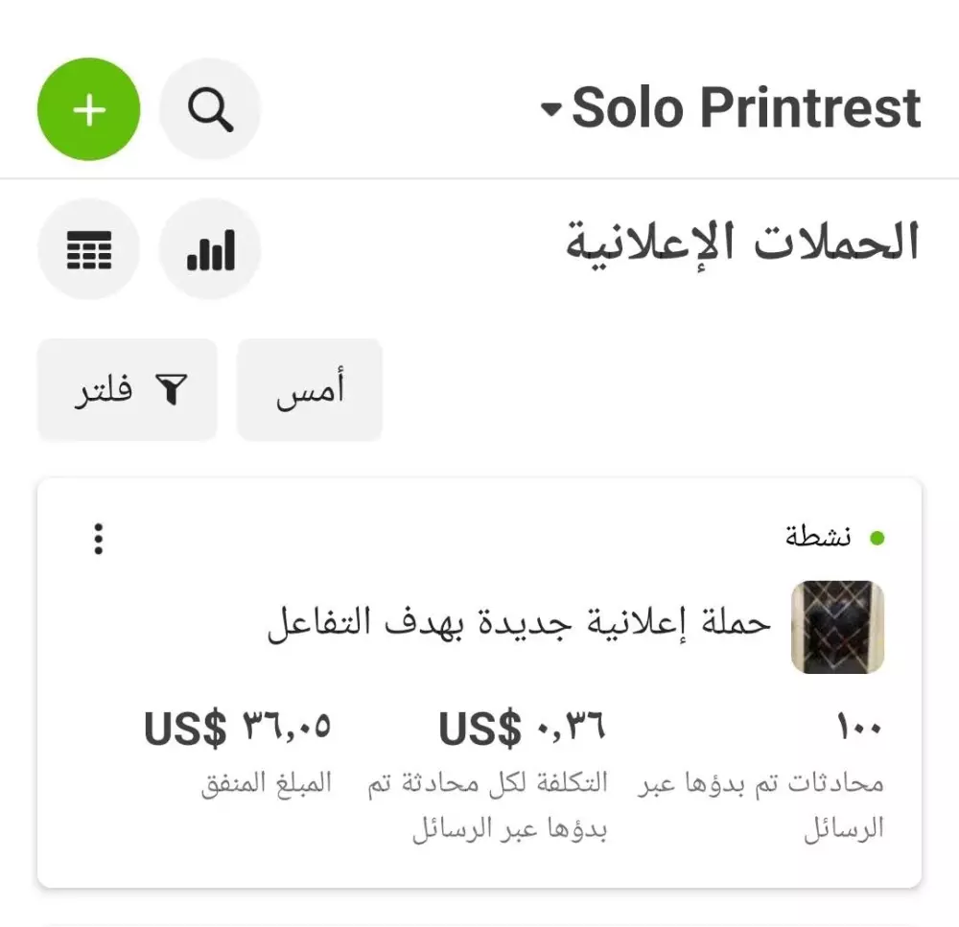Viewport: 959px width, 927px height.
Task: Open the campaign thumbnail image
Action: 838,627
